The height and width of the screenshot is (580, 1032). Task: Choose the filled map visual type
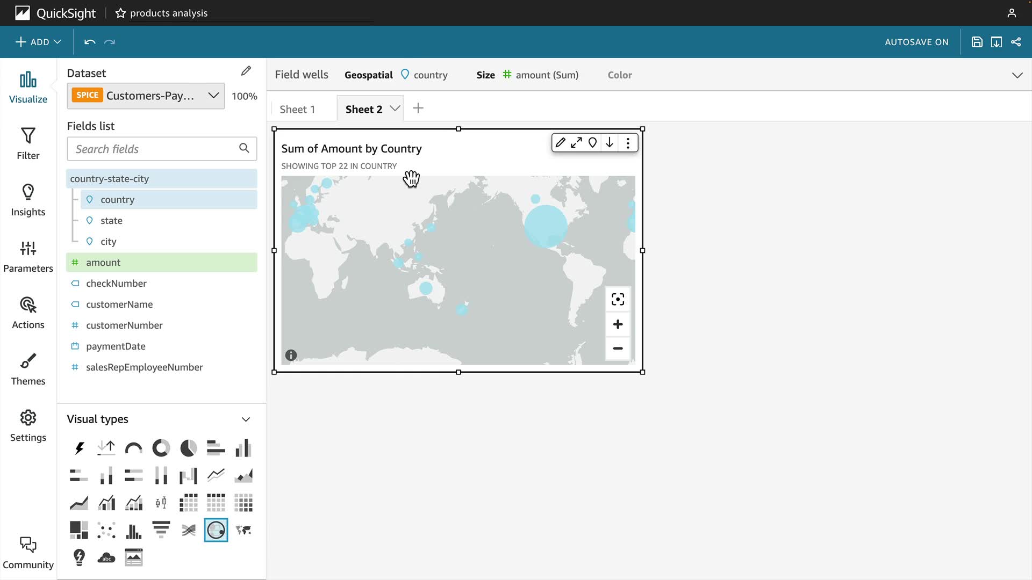click(x=243, y=531)
